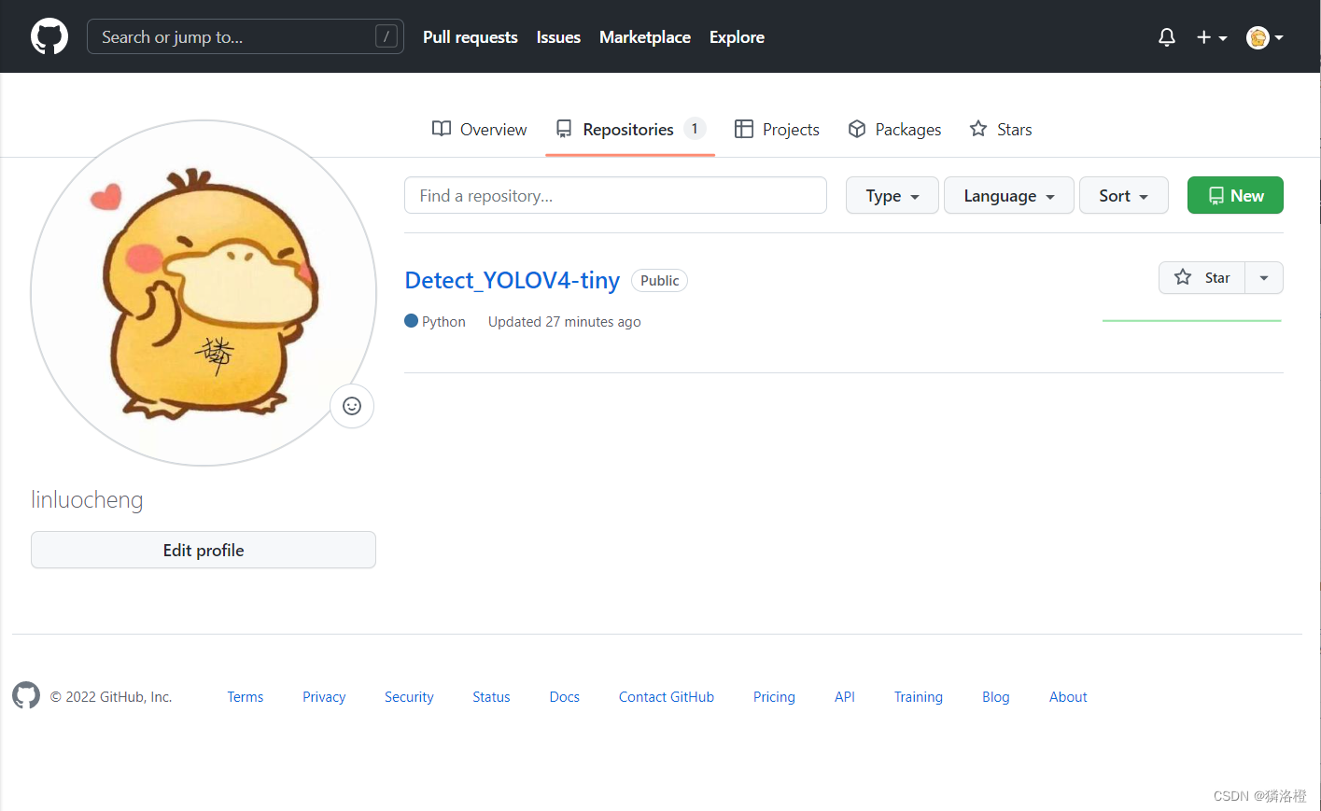The image size is (1321, 811).
Task: Open GitHub home via the Octocat logo in the header
Action: [x=49, y=37]
